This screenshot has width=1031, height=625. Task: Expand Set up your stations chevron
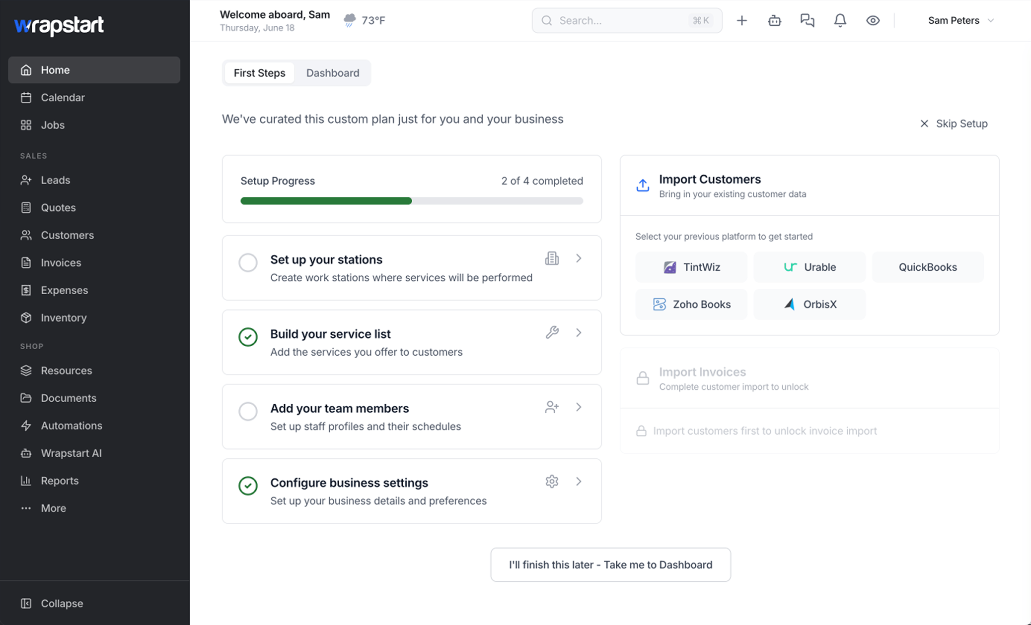point(579,258)
